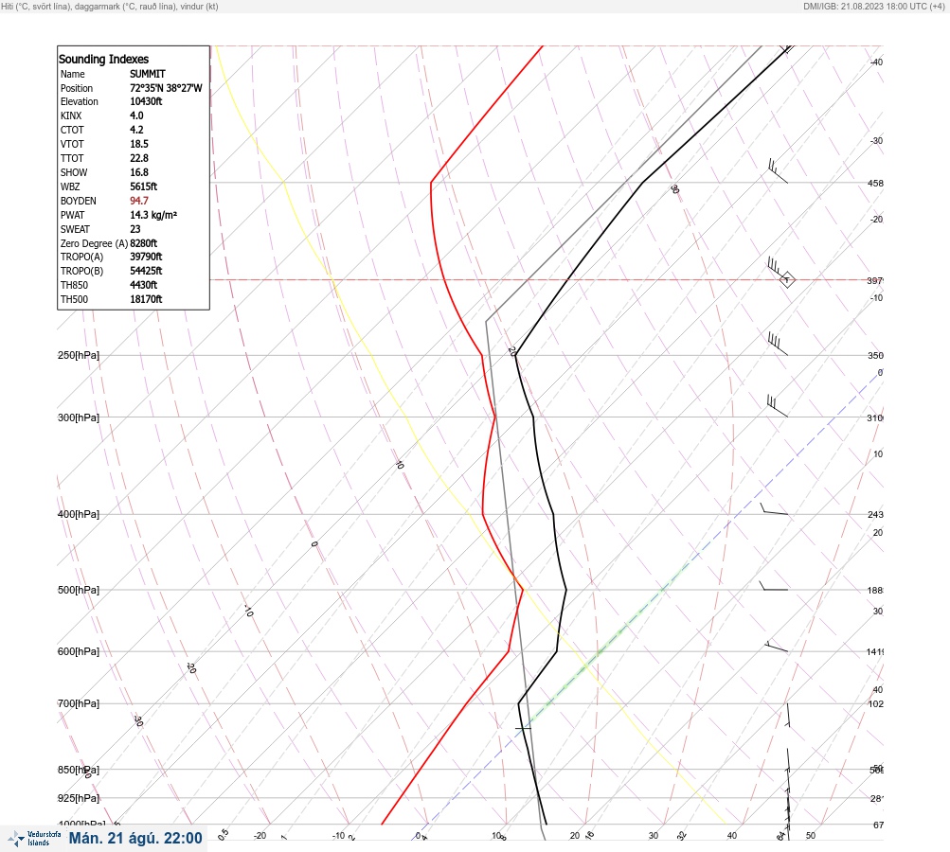This screenshot has width=950, height=852.
Task: Click the height label 350 beside the 250 hPa line
Action: tap(875, 355)
